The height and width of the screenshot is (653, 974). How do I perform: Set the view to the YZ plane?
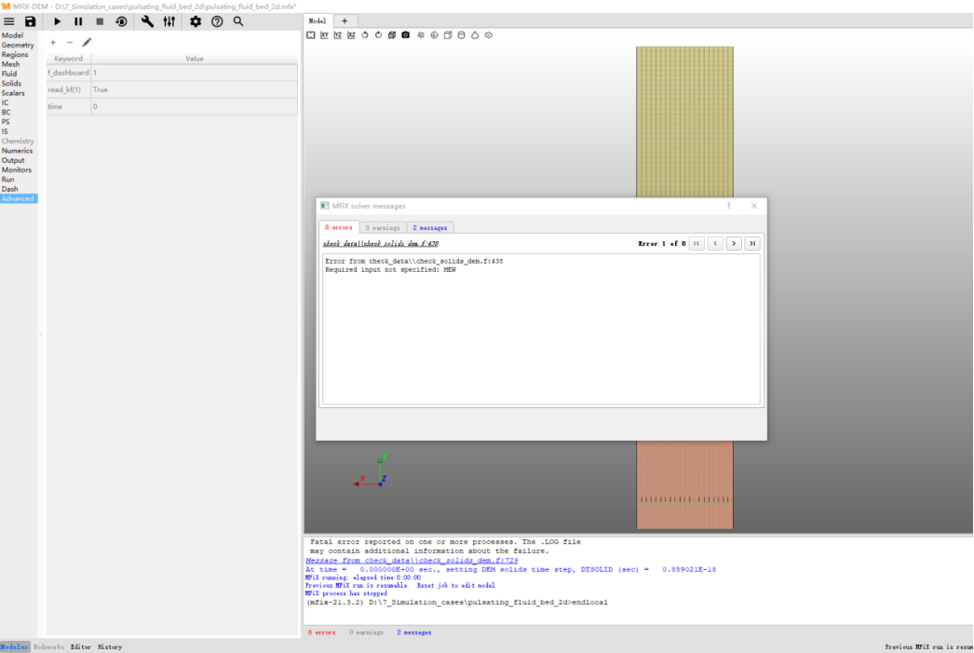338,35
